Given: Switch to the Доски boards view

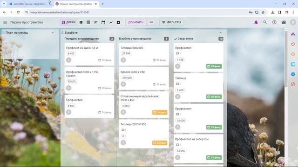Looking at the screenshot, I should pyautogui.click(x=68, y=22).
